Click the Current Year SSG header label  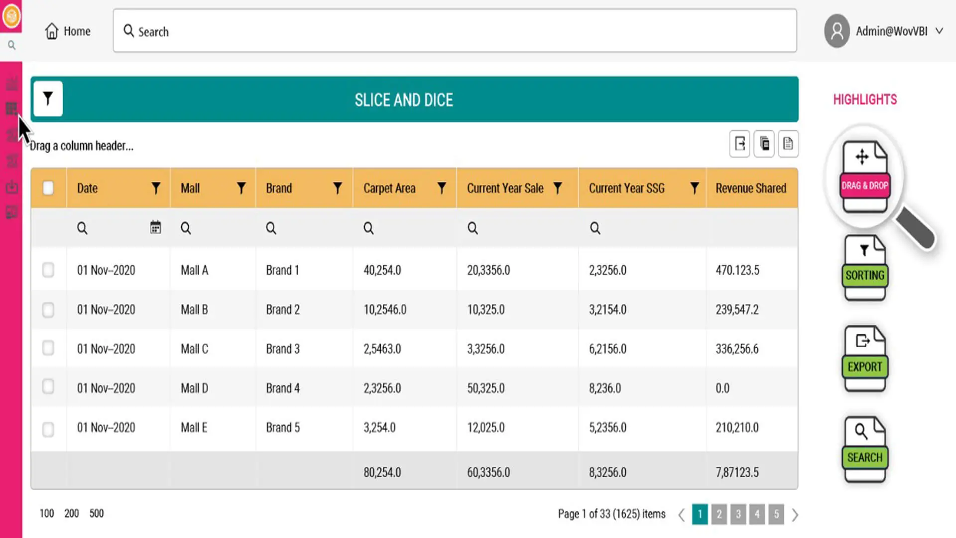point(627,188)
